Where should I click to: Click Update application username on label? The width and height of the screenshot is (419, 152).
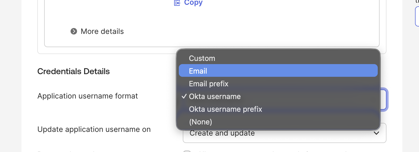[94, 129]
